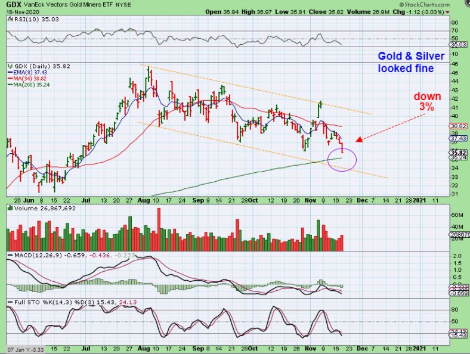Click the 1.5 MACD axis label
This screenshot has width=470, height=354.
pyautogui.click(x=457, y=263)
